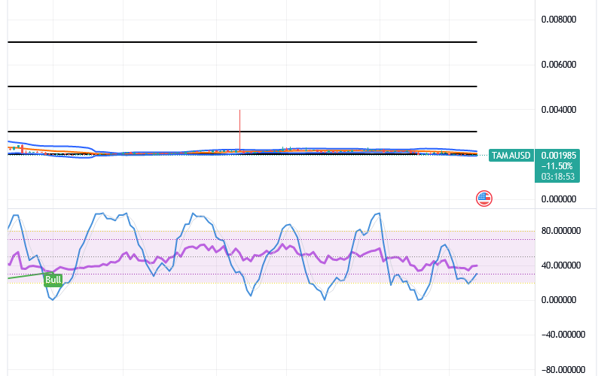Click the -40.000000 oscillator axis label

(x=563, y=335)
